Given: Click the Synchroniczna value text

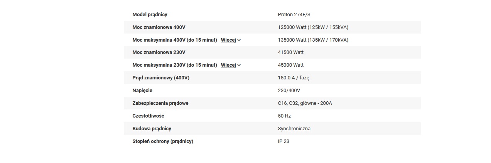Looking at the screenshot, I should click(x=294, y=129).
